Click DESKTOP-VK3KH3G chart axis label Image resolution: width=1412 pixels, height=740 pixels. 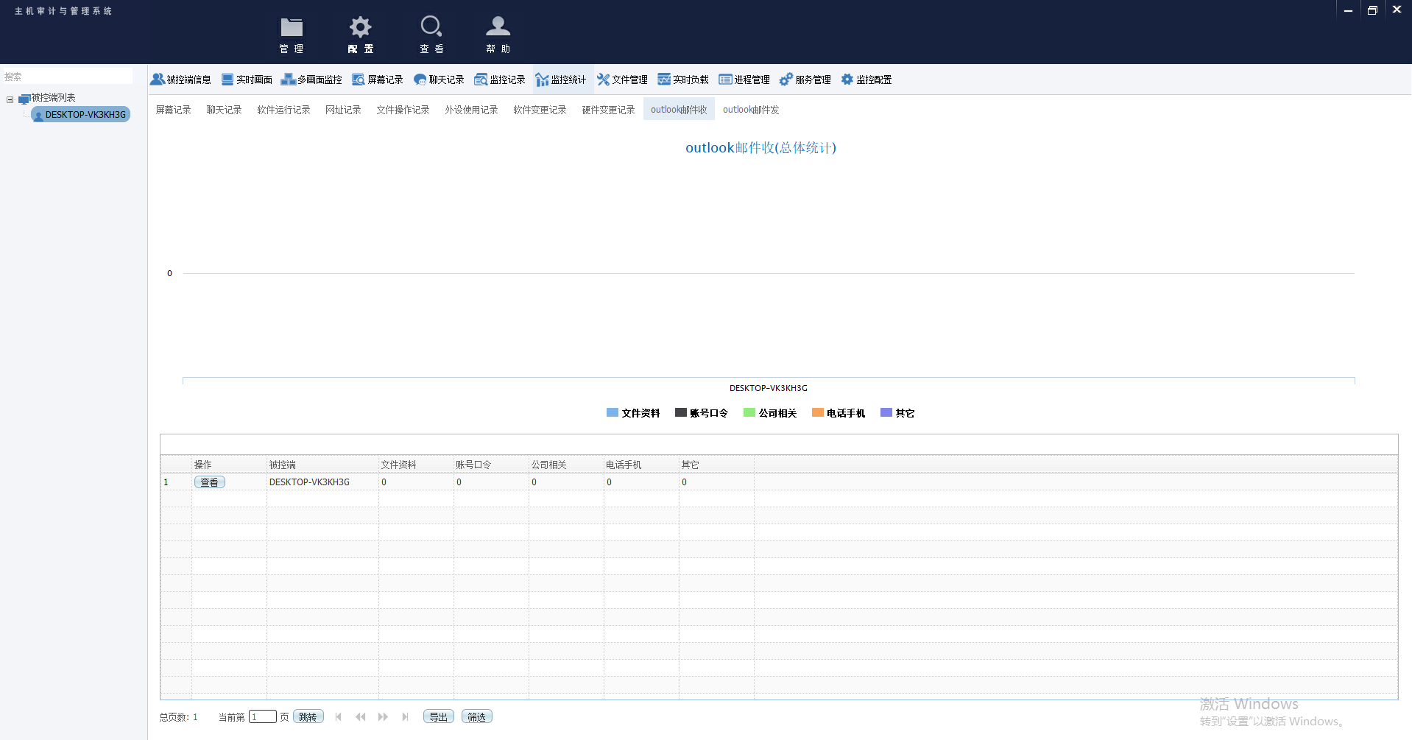coord(769,388)
